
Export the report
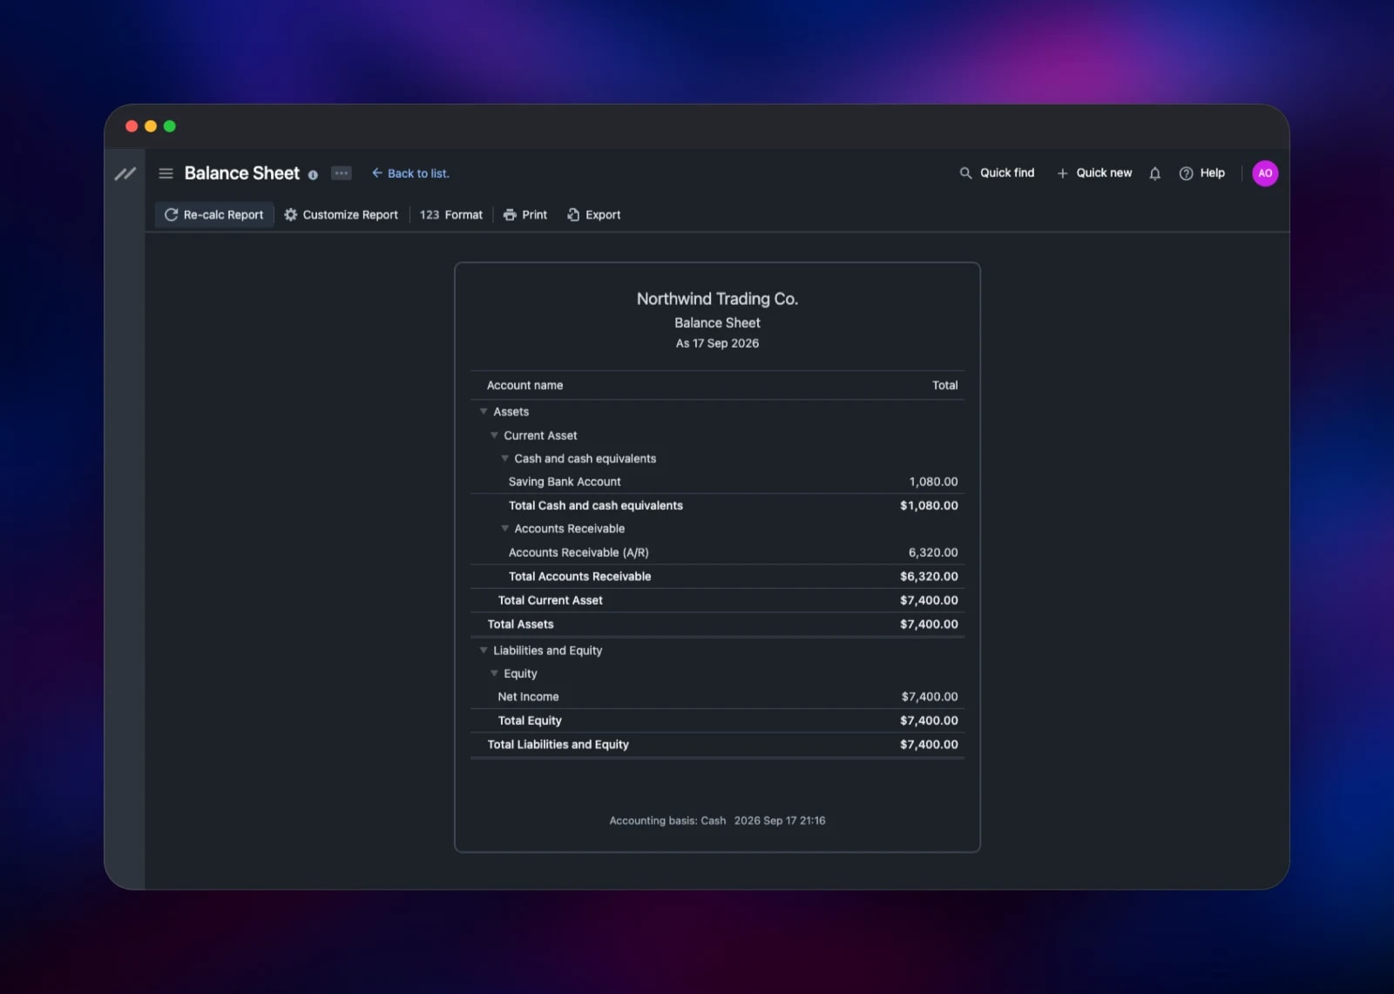594,214
